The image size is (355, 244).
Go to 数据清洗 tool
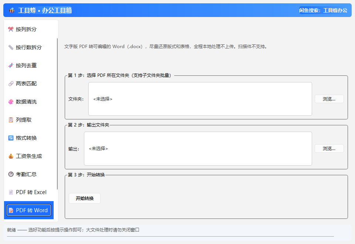29,102
